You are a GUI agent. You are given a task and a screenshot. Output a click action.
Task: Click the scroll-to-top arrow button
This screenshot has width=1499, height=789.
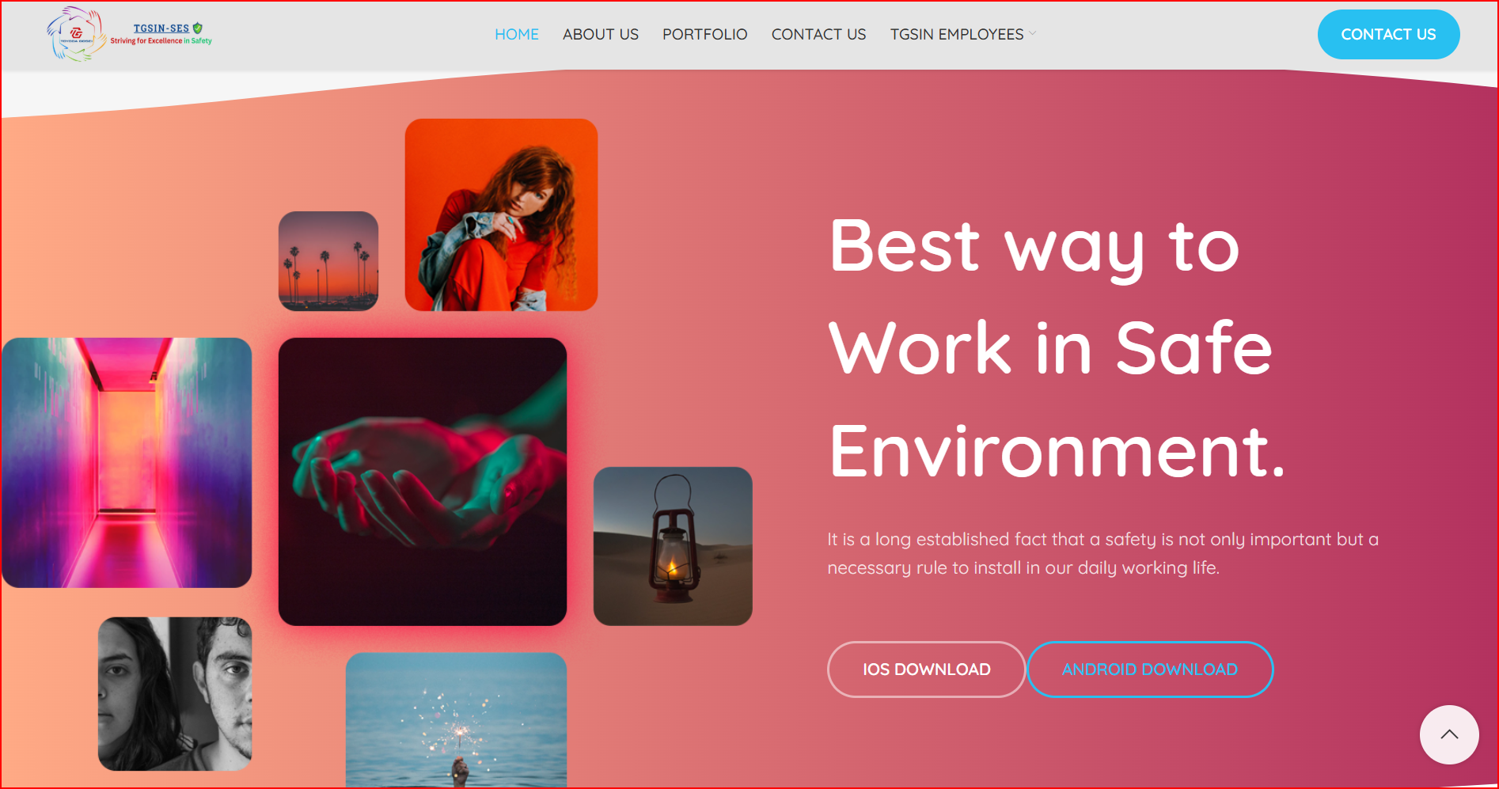tap(1449, 734)
